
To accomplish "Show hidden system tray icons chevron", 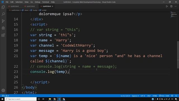I will pyautogui.click(x=155, y=99).
